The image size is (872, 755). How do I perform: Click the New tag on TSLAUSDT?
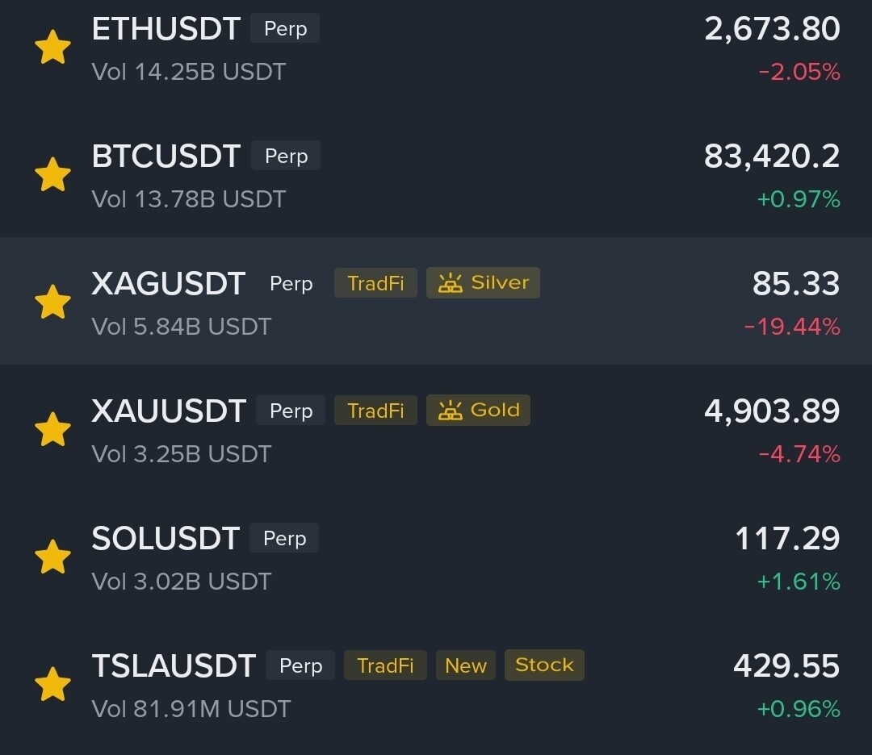click(x=466, y=666)
